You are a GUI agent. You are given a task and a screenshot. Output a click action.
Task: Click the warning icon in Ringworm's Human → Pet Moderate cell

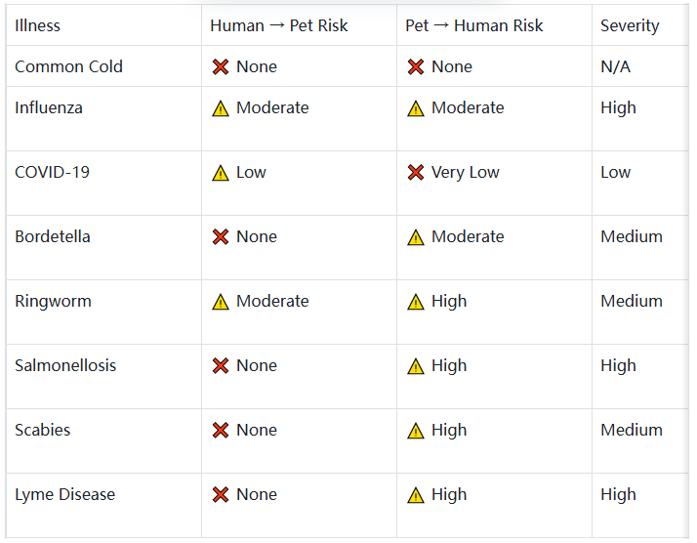click(x=221, y=302)
